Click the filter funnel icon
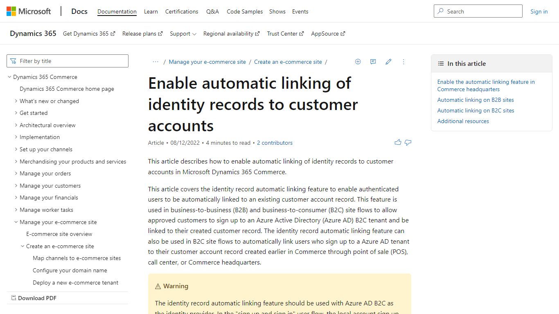The image size is (559, 314). pyautogui.click(x=14, y=61)
